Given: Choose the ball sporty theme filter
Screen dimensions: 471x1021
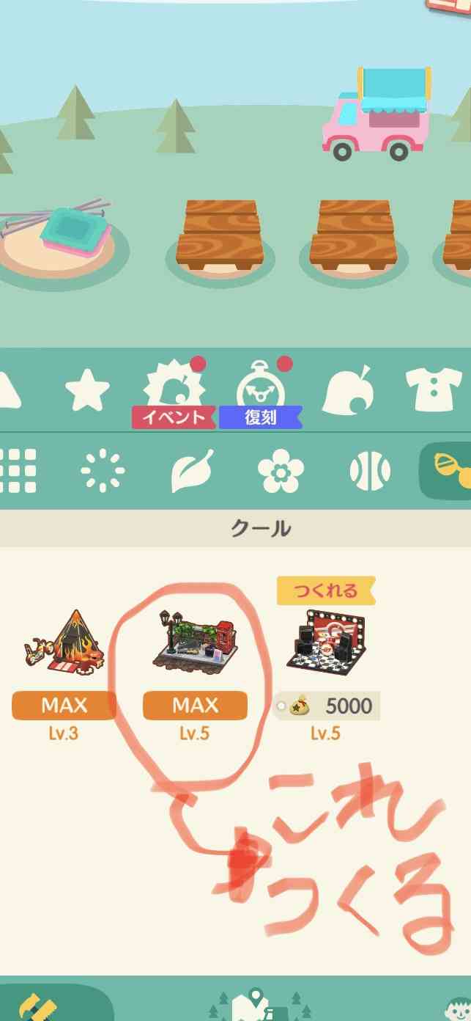Looking at the screenshot, I should click(x=369, y=470).
